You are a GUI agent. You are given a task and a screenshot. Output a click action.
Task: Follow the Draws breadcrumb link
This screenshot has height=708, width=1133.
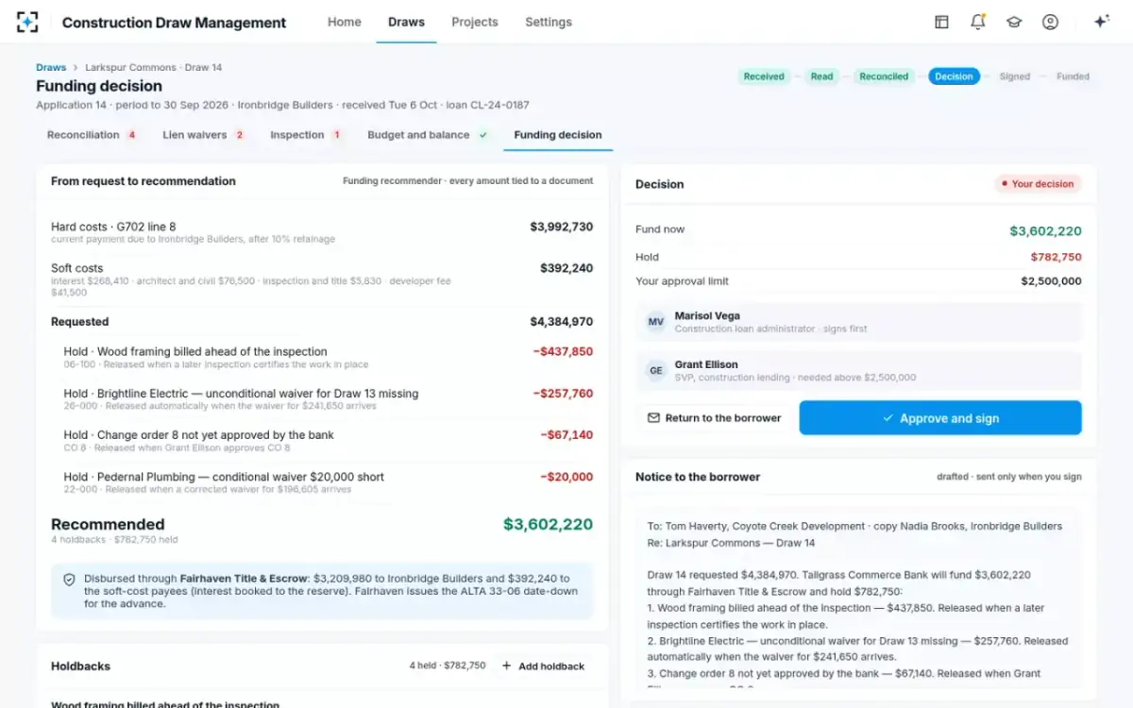coord(51,68)
